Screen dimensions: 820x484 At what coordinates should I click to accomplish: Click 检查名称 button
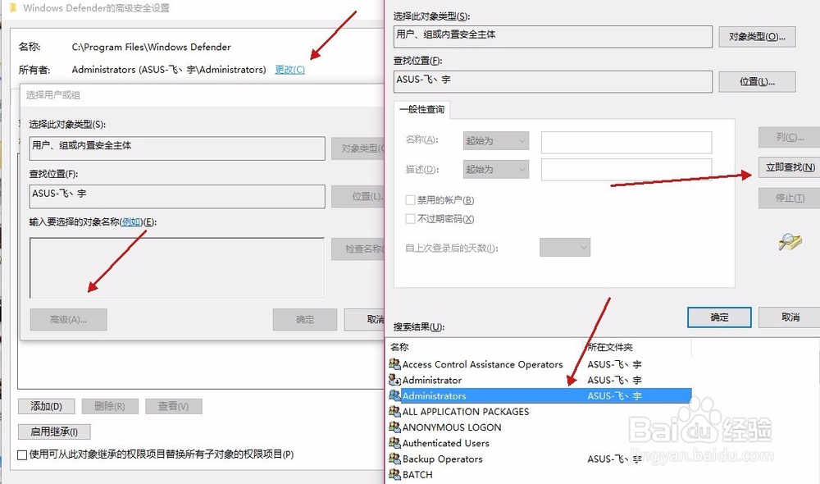(x=359, y=249)
